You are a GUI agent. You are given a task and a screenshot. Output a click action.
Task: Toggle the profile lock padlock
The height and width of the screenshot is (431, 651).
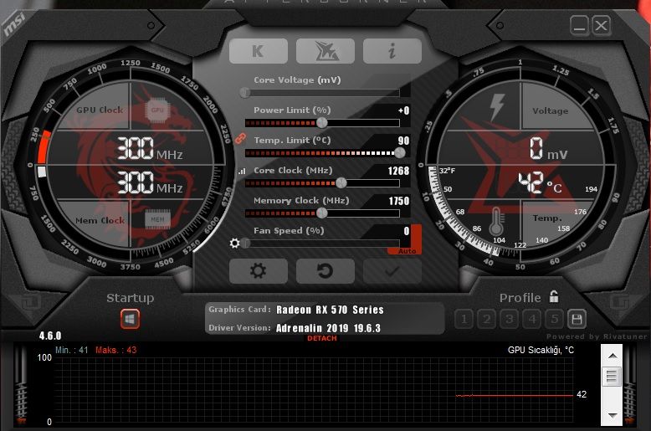pos(554,296)
